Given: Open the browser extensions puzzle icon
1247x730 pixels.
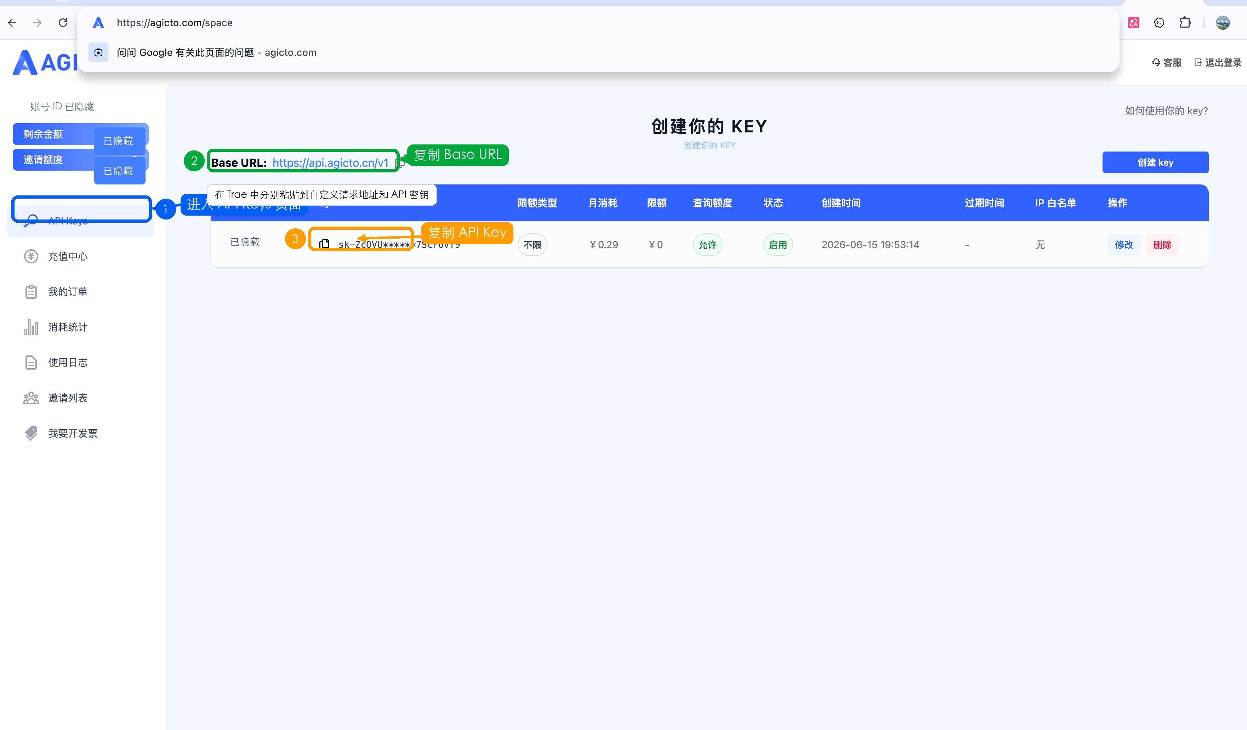Looking at the screenshot, I should 1185,23.
